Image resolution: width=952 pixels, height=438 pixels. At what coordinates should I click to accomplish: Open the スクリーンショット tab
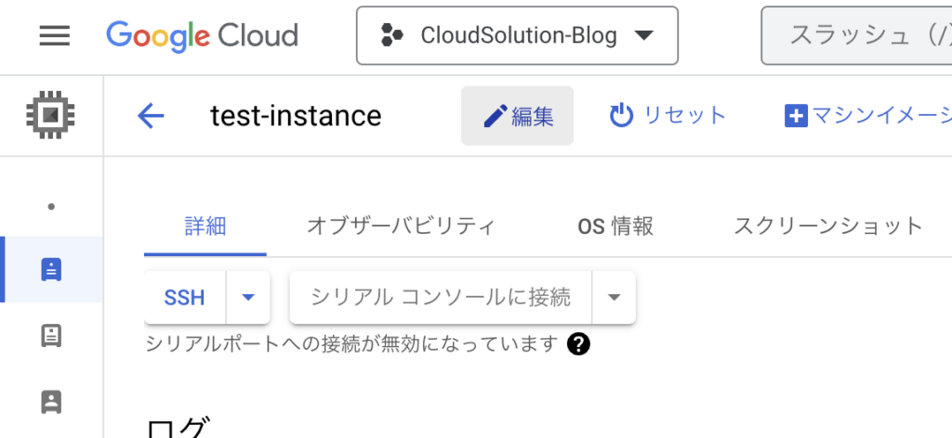pyautogui.click(x=828, y=226)
